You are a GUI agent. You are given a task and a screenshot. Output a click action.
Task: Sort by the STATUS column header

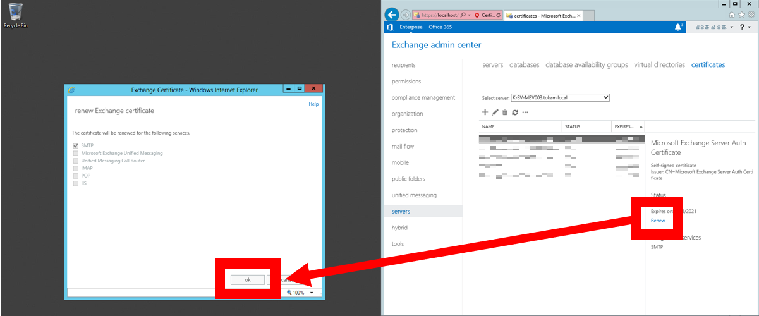pyautogui.click(x=586, y=126)
